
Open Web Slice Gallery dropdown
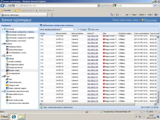pyautogui.click(x=53, y=11)
